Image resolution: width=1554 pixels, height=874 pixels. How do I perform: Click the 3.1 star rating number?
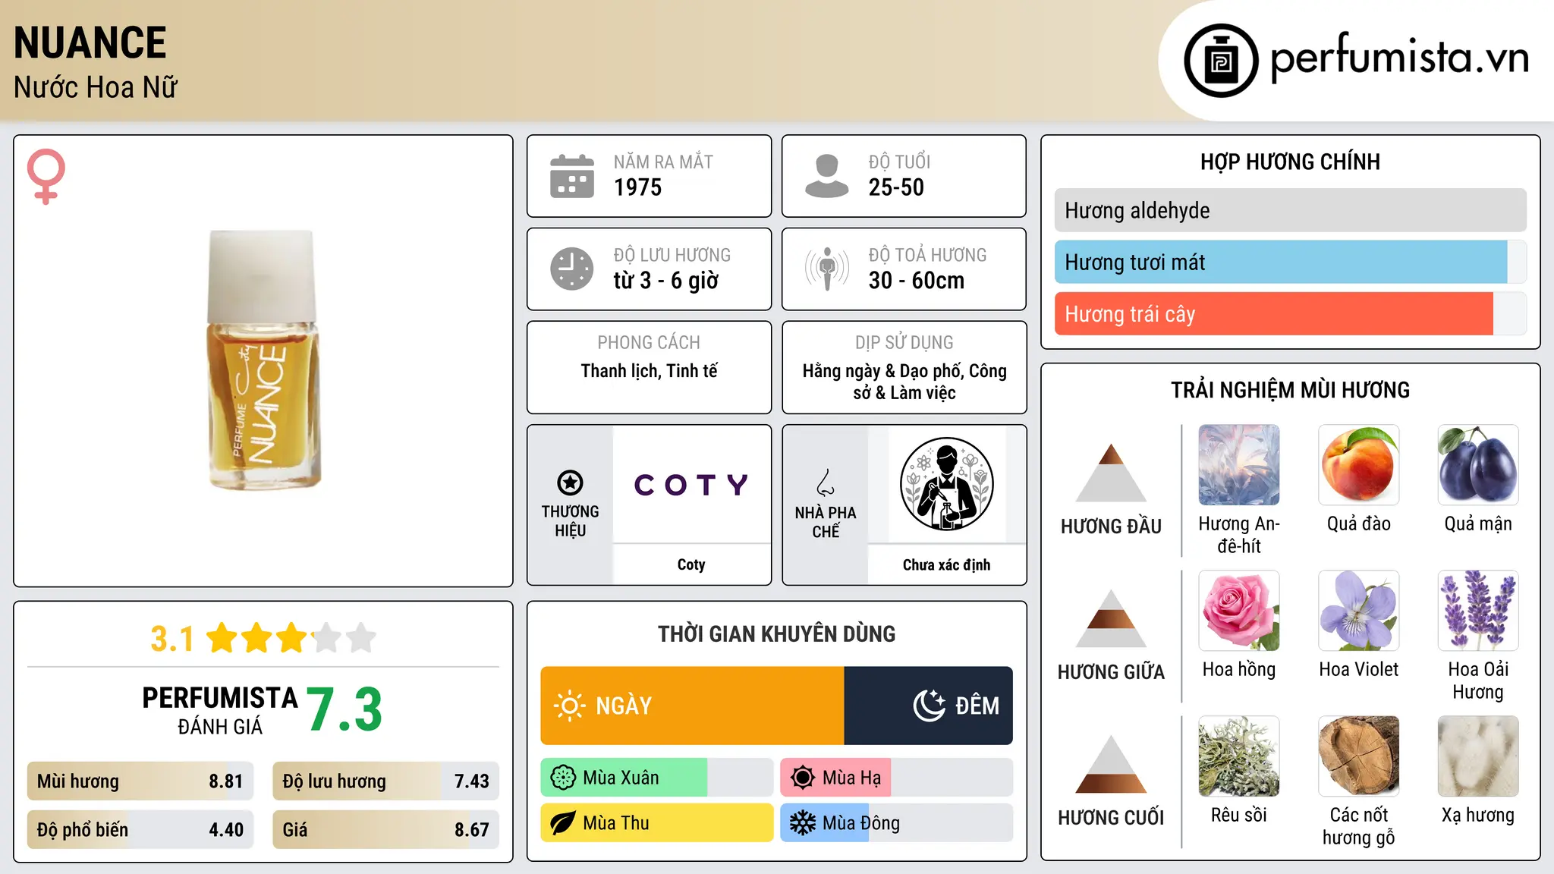[x=171, y=639]
